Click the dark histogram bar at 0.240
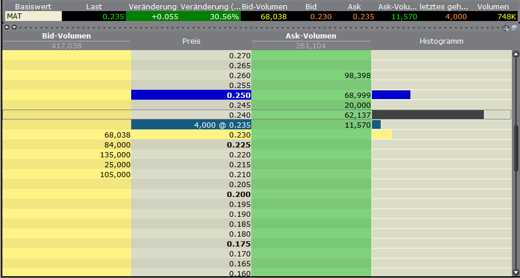This screenshot has height=278, width=520. 427,115
